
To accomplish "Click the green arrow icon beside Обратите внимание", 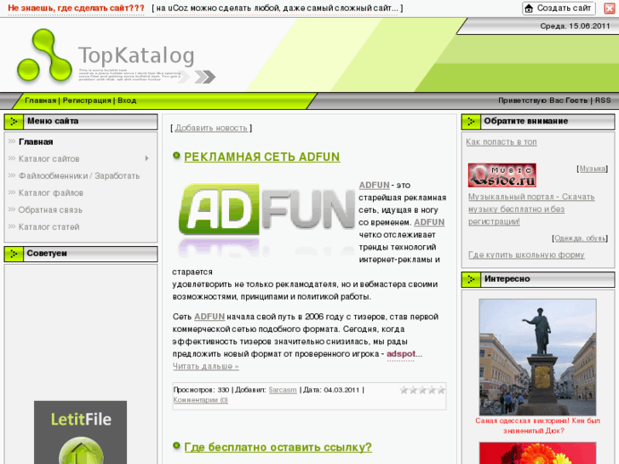I will (471, 122).
